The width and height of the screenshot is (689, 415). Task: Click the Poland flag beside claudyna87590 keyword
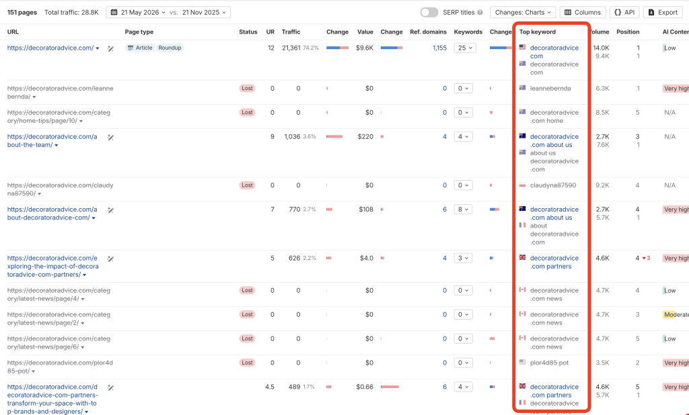point(522,185)
